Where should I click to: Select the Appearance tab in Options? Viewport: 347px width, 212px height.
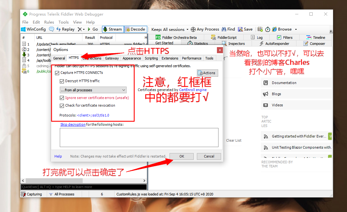pyautogui.click(x=132, y=58)
